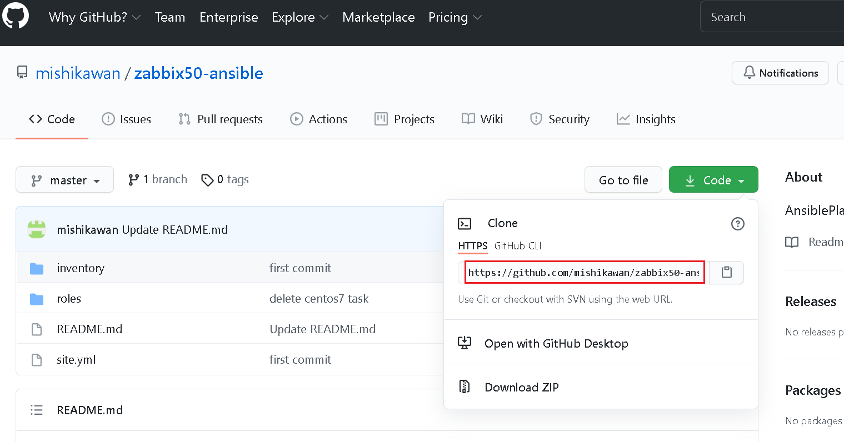Click the clone help question mark icon
Viewport: 844px width, 442px height.
tap(737, 224)
